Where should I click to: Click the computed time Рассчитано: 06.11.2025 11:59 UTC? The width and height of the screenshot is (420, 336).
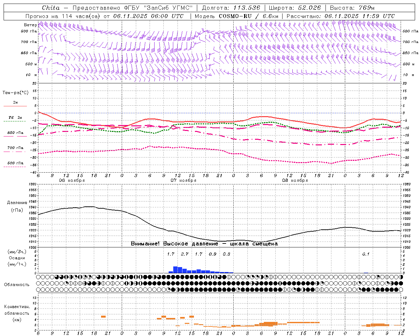341,16
